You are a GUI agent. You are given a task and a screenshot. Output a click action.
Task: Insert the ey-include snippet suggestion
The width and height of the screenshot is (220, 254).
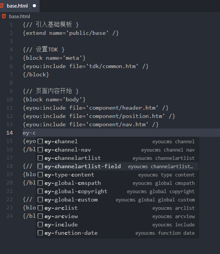coord(117,225)
